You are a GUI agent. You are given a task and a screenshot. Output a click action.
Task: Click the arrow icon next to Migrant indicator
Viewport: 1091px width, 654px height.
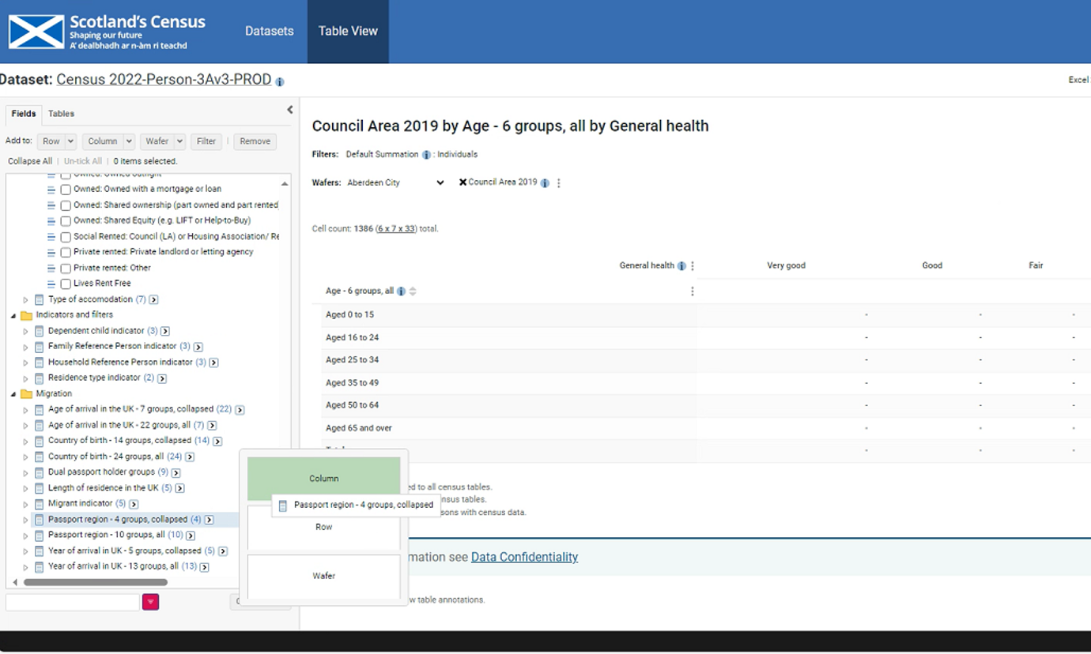134,504
